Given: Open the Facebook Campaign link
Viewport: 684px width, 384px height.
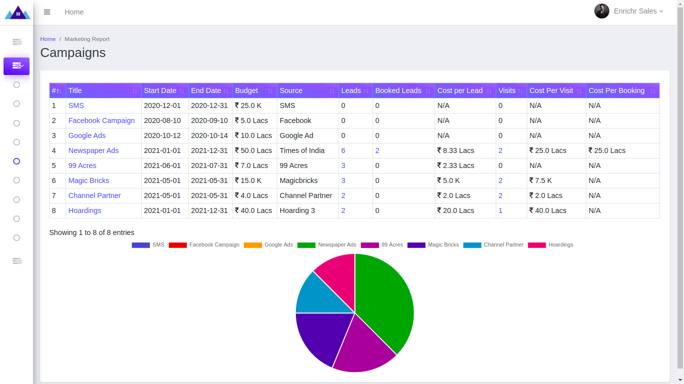Looking at the screenshot, I should pos(102,120).
